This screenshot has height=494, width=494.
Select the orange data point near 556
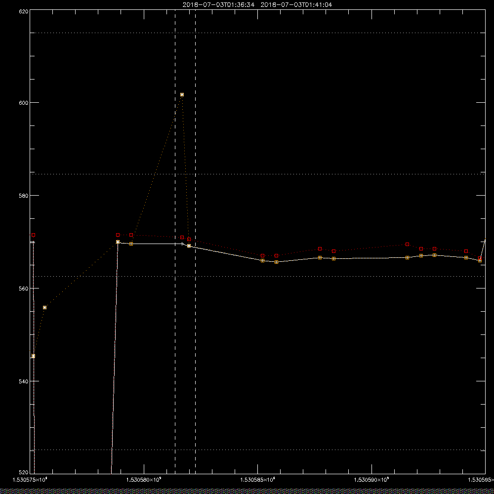[x=45, y=307]
